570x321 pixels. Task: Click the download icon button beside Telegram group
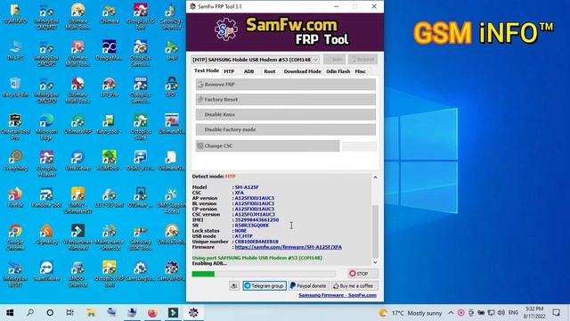pos(233,285)
